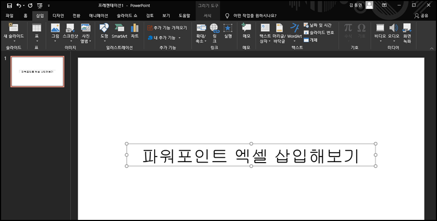Expand the 내 추가 기능 dropdown
The image size is (437, 221).
pos(180,38)
